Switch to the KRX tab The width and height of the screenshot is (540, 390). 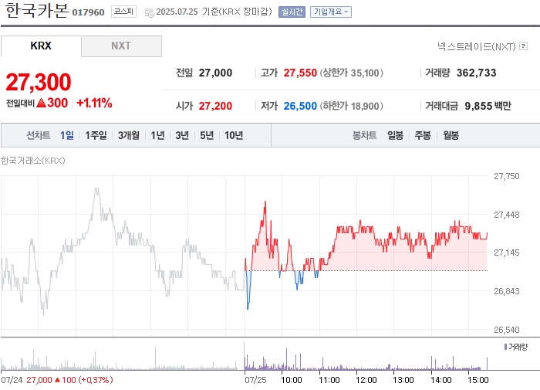click(41, 46)
